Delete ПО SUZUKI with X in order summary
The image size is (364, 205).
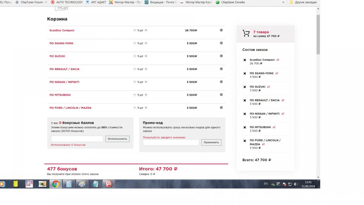pyautogui.click(x=245, y=87)
